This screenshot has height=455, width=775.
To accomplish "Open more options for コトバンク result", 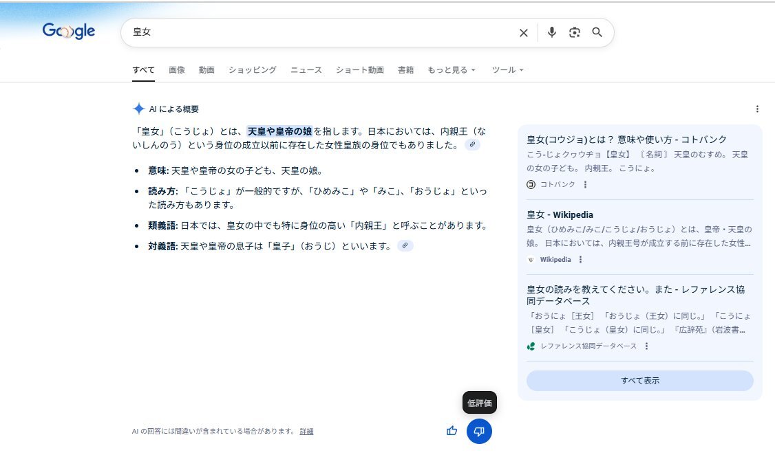I will 586,184.
